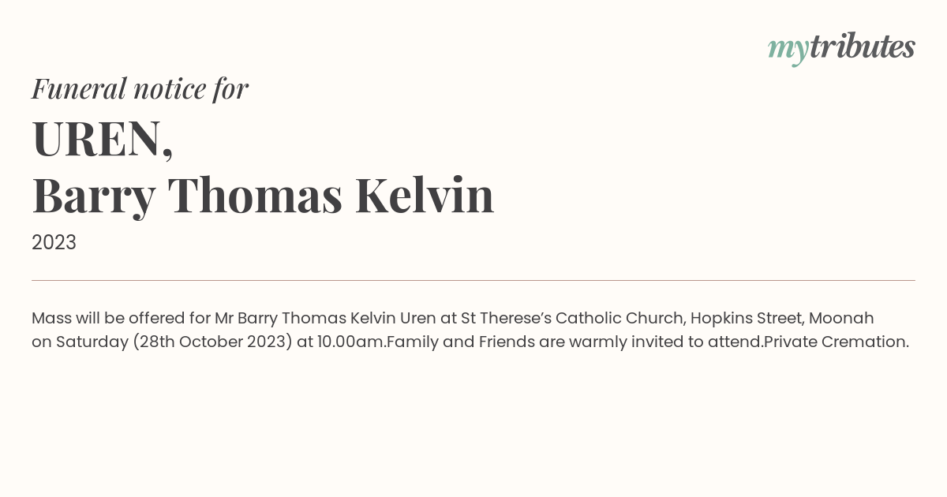Select the "Funeral notice for" italic heading
Image resolution: width=947 pixels, height=497 pixels.
point(140,88)
